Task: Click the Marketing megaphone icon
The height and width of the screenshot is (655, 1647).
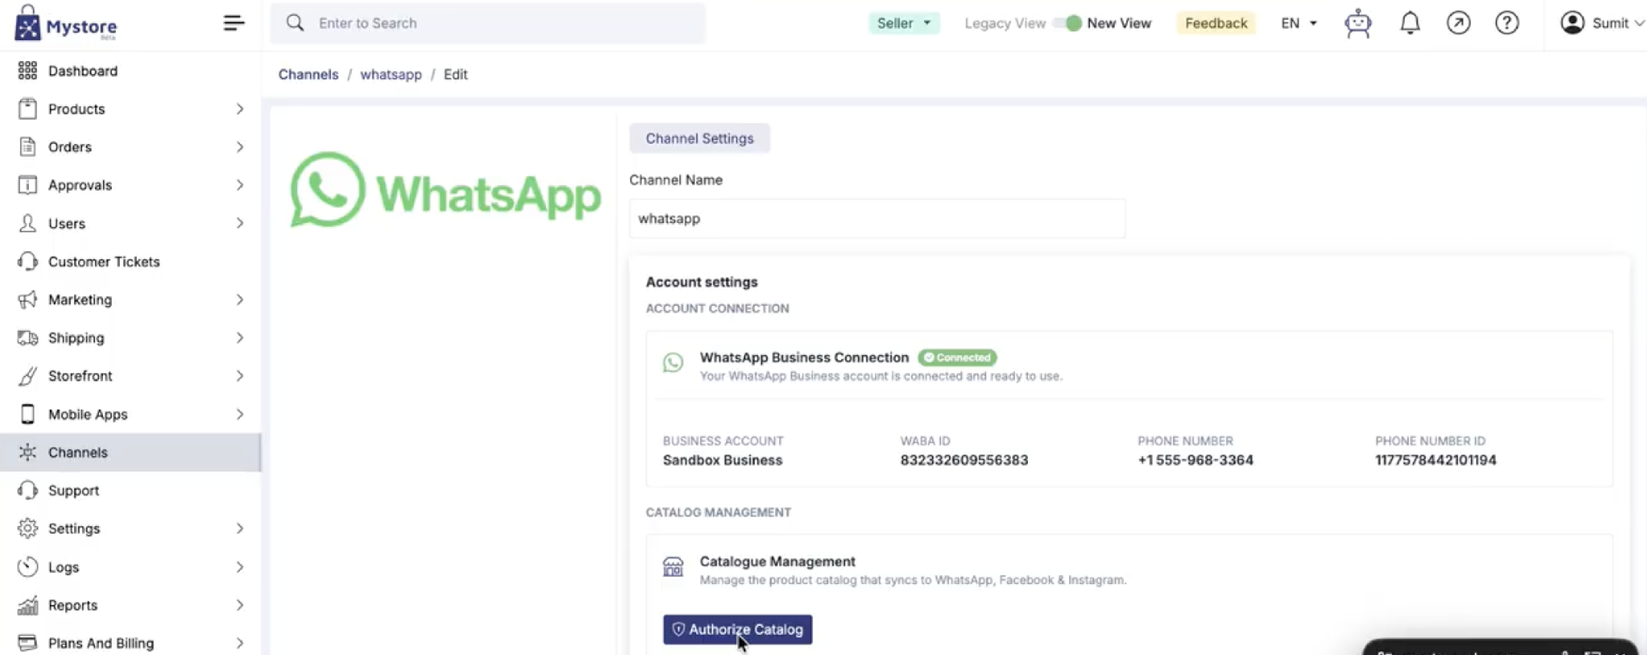Action: pos(27,299)
